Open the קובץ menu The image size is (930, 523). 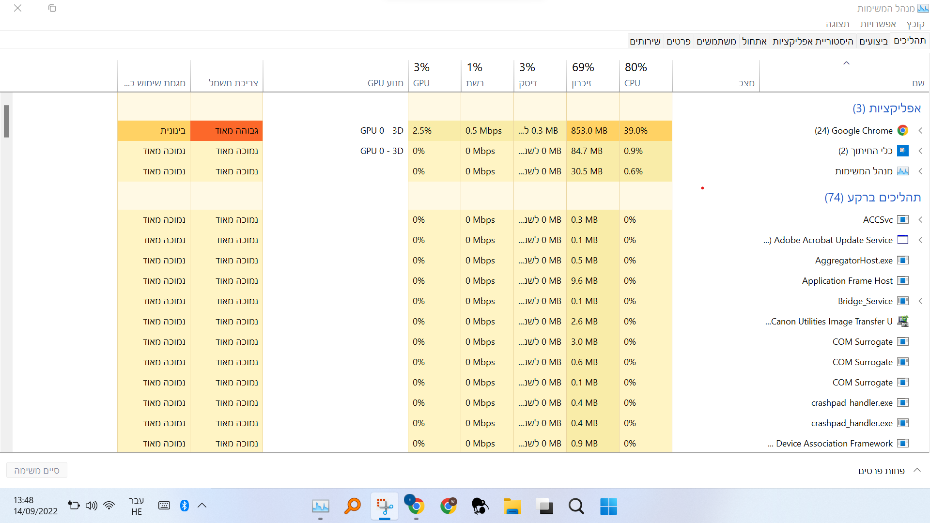pyautogui.click(x=915, y=24)
